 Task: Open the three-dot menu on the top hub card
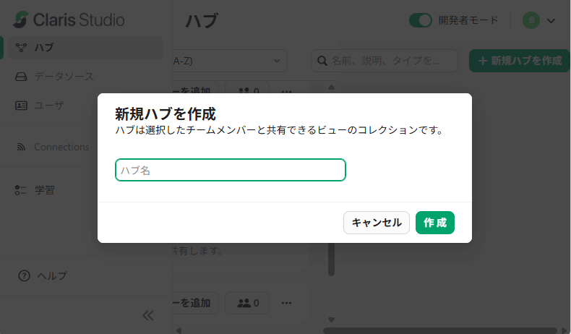(x=287, y=93)
